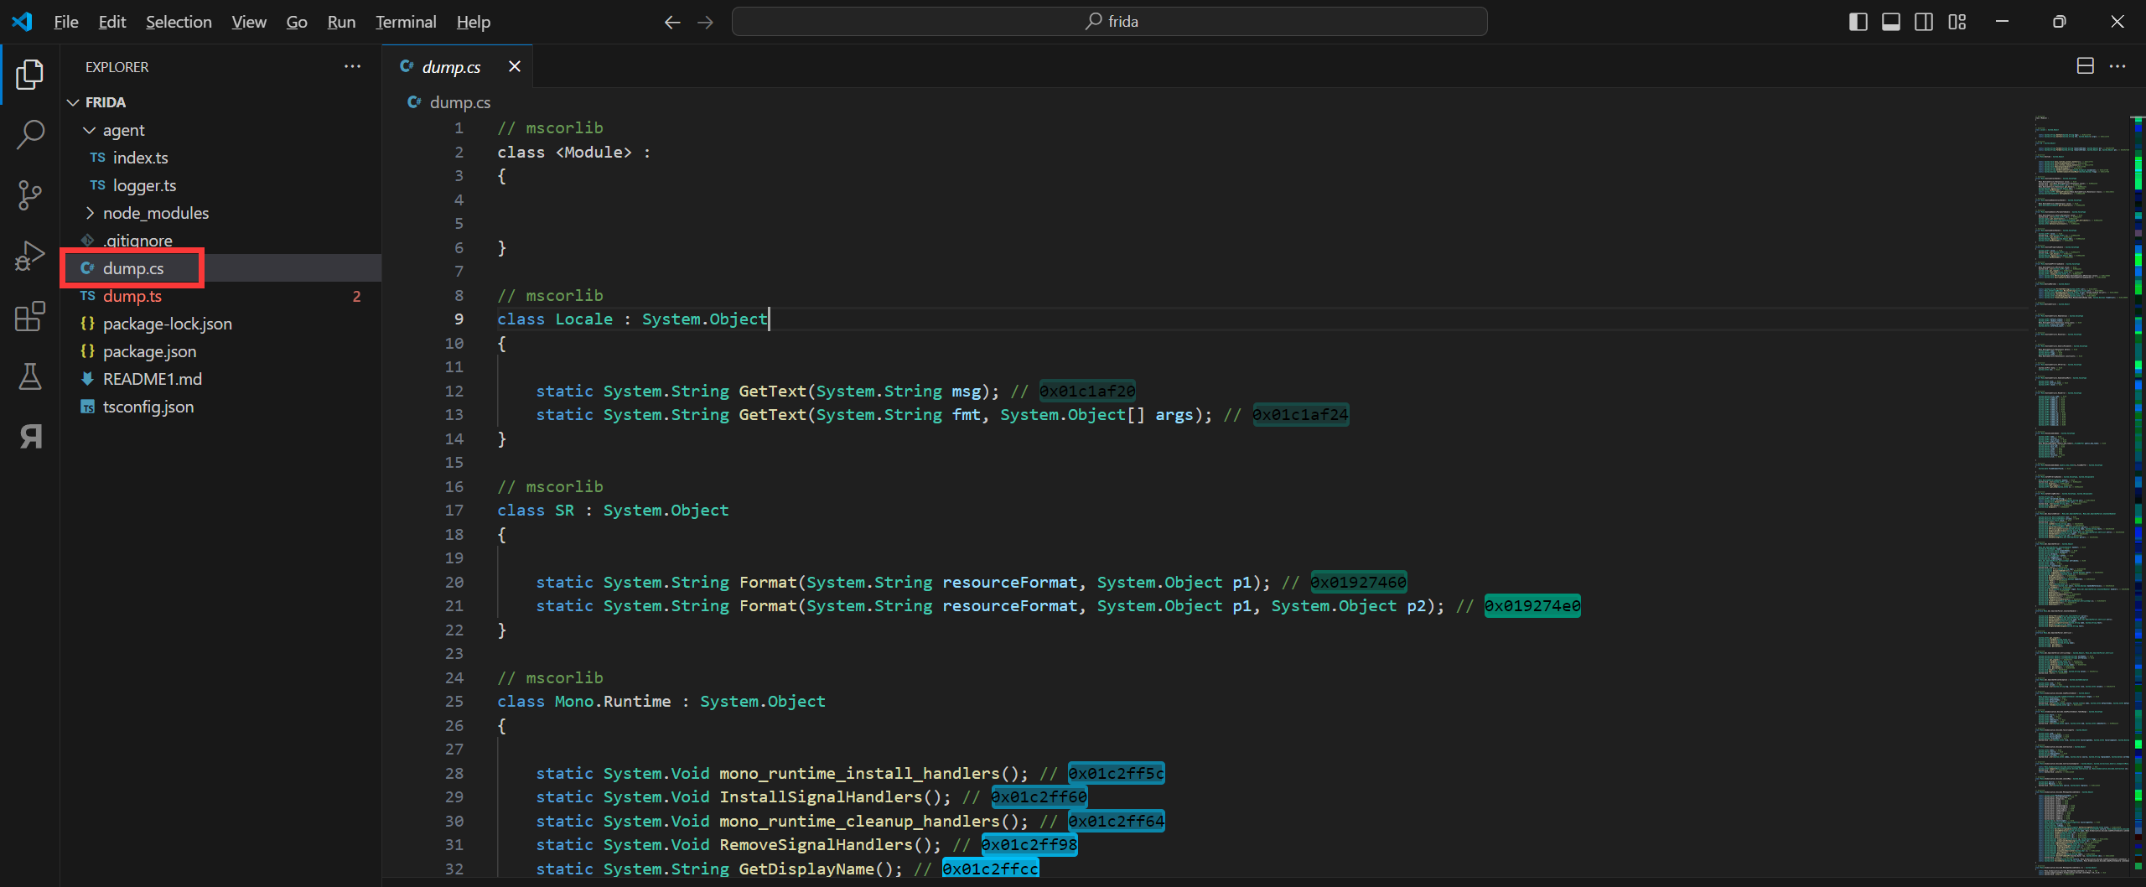Screen dimensions: 2146x887
Task: Toggle the Secondary Side Bar visibility
Action: click(x=1924, y=22)
